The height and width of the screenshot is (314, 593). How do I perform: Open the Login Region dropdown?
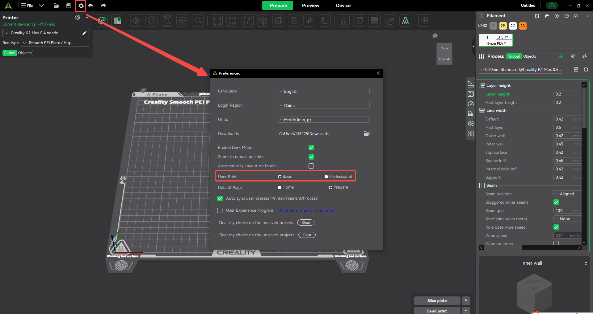[323, 105]
